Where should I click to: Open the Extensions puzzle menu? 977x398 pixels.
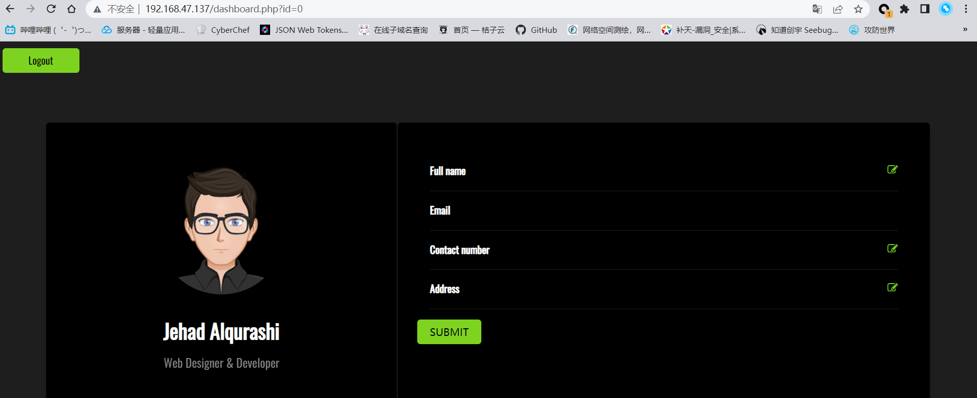[904, 9]
